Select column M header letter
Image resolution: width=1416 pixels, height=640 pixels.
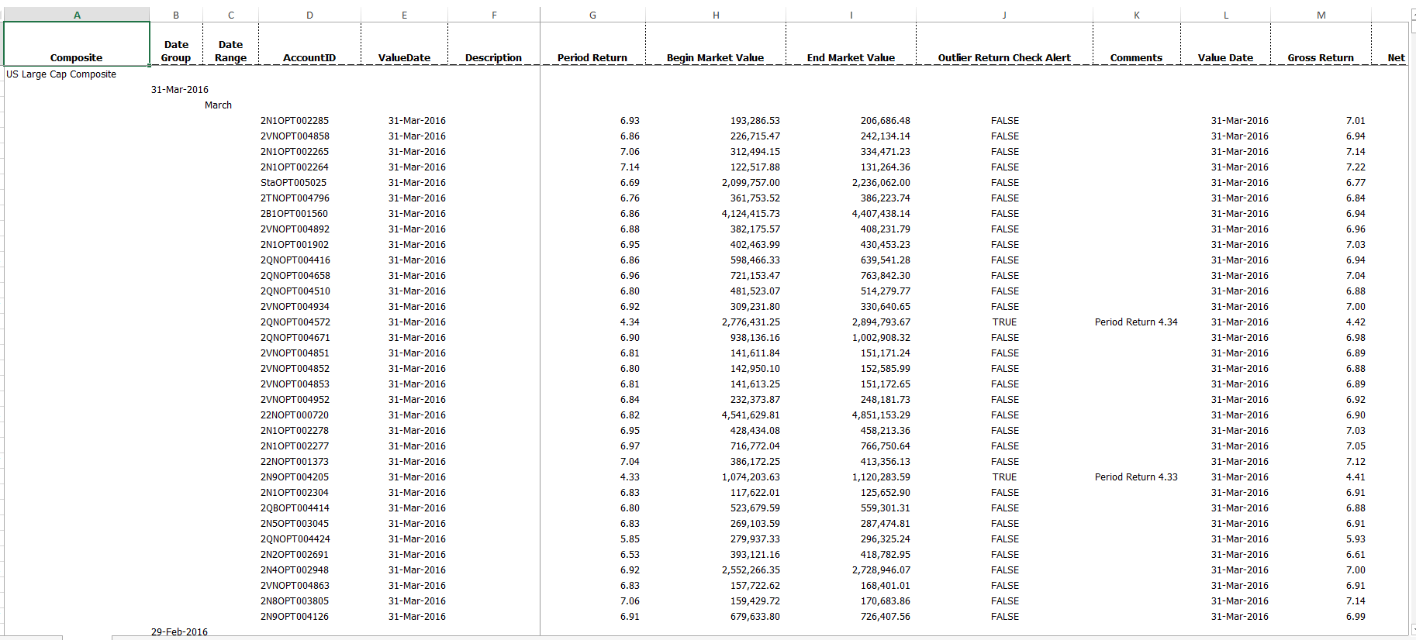pyautogui.click(x=1321, y=15)
